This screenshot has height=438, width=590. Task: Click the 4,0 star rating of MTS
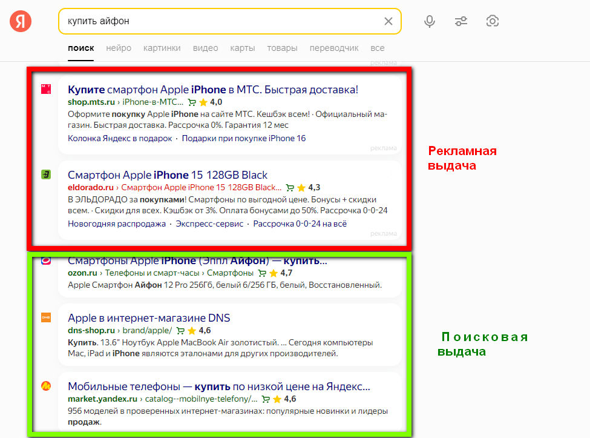pyautogui.click(x=211, y=102)
